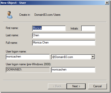Click the user avatar icon
The width and height of the screenshot is (111, 93).
[10, 15]
